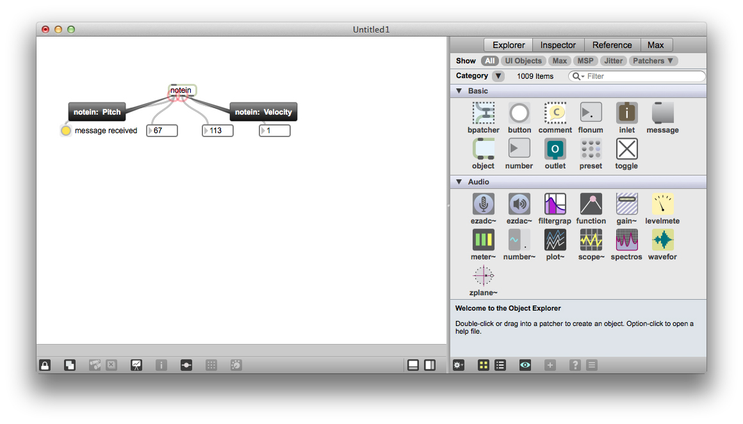This screenshot has height=424, width=743.
Task: Select the meter~ icon
Action: [484, 240]
